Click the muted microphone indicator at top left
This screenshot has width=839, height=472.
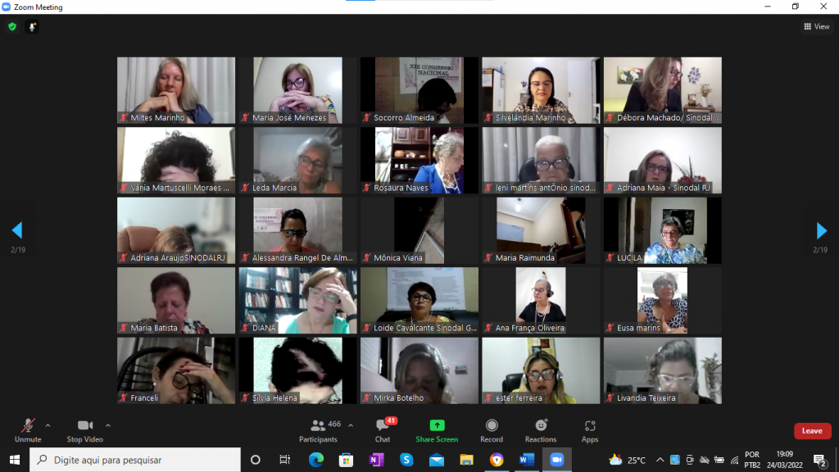33,26
